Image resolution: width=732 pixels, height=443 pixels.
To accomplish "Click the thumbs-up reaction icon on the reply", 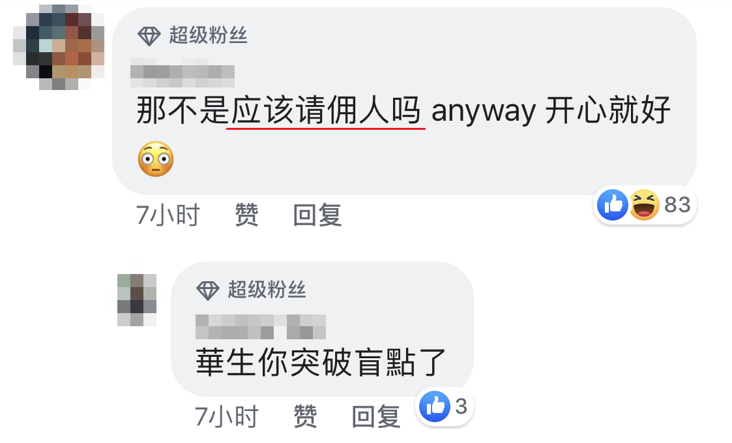I will pos(435,406).
